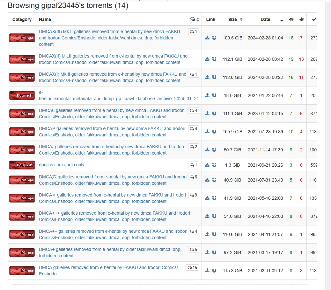Sort by seeders column header
The image size is (331, 290).
pyautogui.click(x=291, y=19)
